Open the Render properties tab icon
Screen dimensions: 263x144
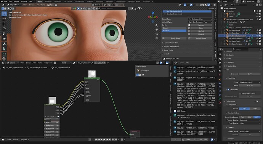pos(220,59)
